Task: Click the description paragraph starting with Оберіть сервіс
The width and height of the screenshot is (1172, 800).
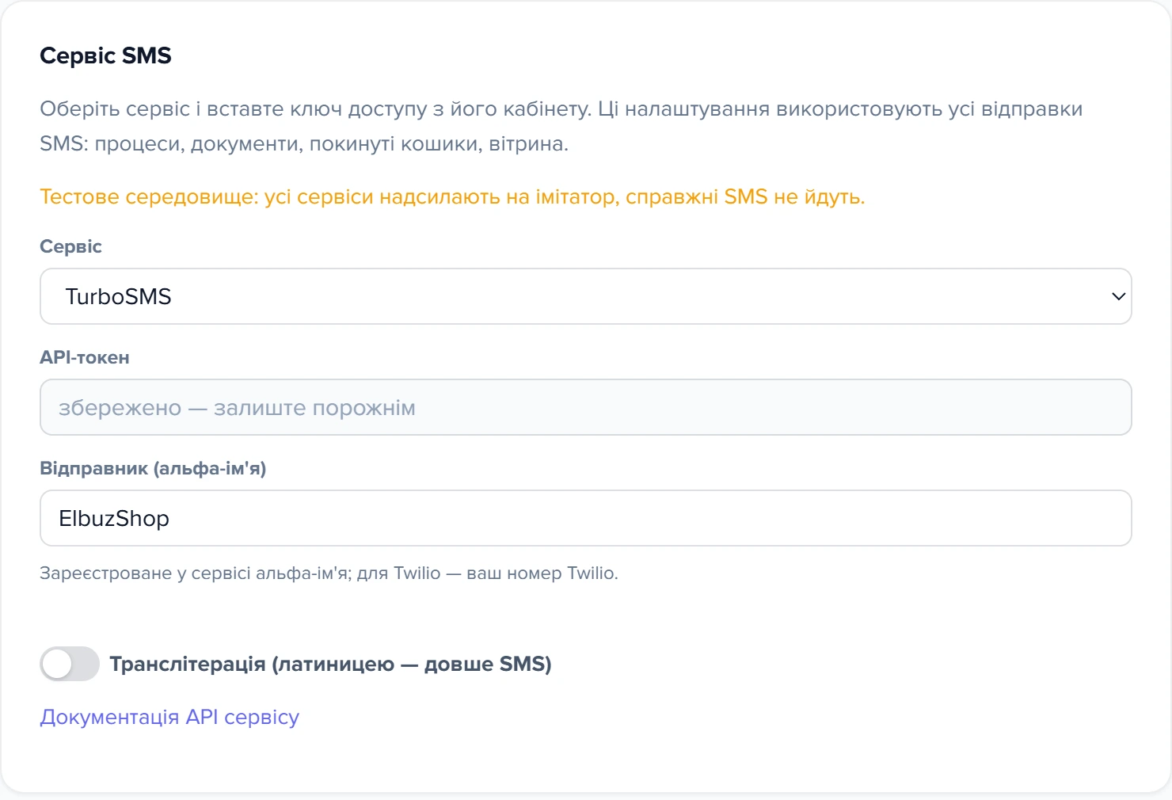Action: click(x=561, y=126)
